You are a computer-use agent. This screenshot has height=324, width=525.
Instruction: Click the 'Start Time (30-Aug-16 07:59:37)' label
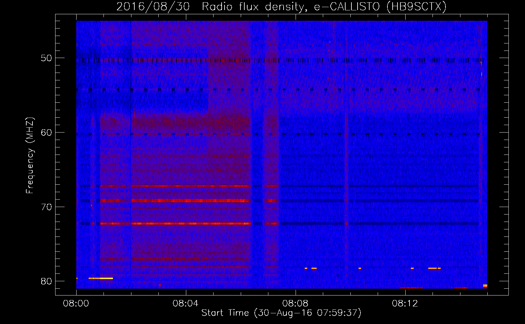(x=281, y=313)
